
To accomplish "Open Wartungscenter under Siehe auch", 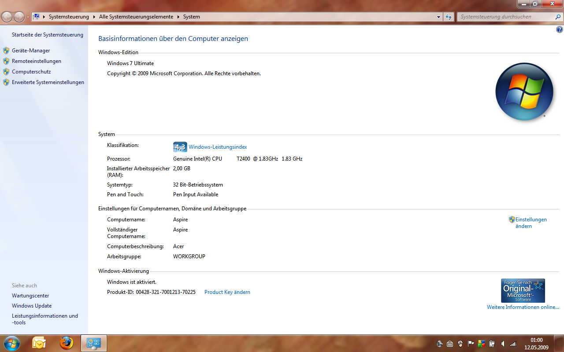I will (x=30, y=296).
